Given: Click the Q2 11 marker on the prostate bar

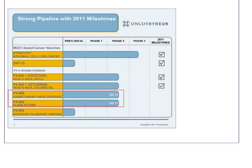Looking at the screenshot, I should (114, 95).
